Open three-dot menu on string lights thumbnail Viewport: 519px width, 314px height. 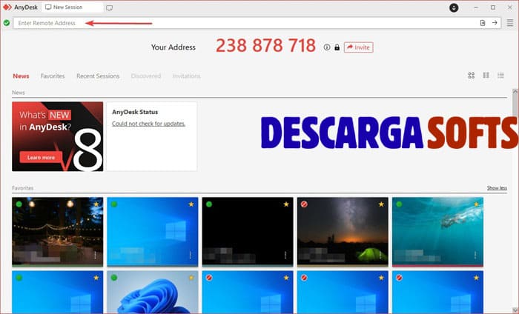coord(96,255)
